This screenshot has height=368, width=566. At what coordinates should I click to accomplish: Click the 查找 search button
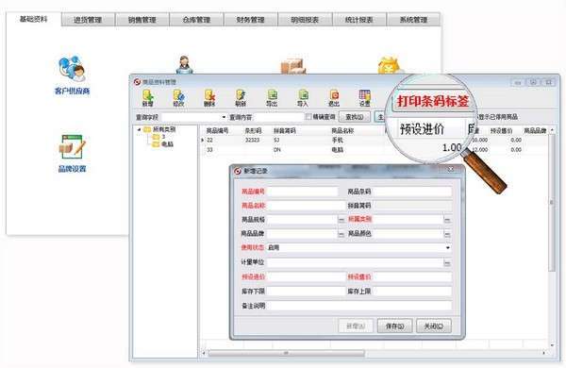pyautogui.click(x=355, y=117)
